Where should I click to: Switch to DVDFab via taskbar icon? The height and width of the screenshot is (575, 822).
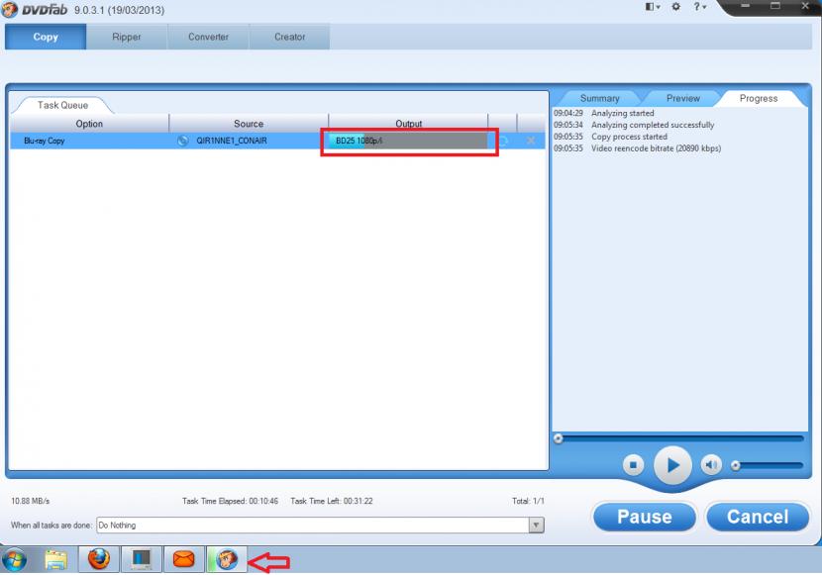point(227,559)
